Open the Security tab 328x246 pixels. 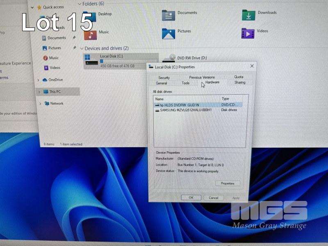click(x=164, y=77)
